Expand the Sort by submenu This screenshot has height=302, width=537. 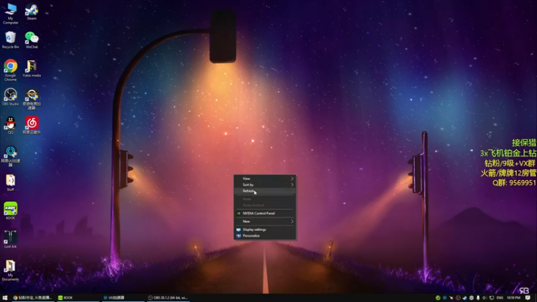click(264, 185)
